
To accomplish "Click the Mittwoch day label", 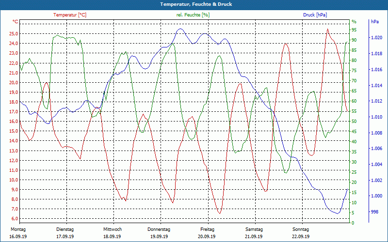I will click(113, 229).
